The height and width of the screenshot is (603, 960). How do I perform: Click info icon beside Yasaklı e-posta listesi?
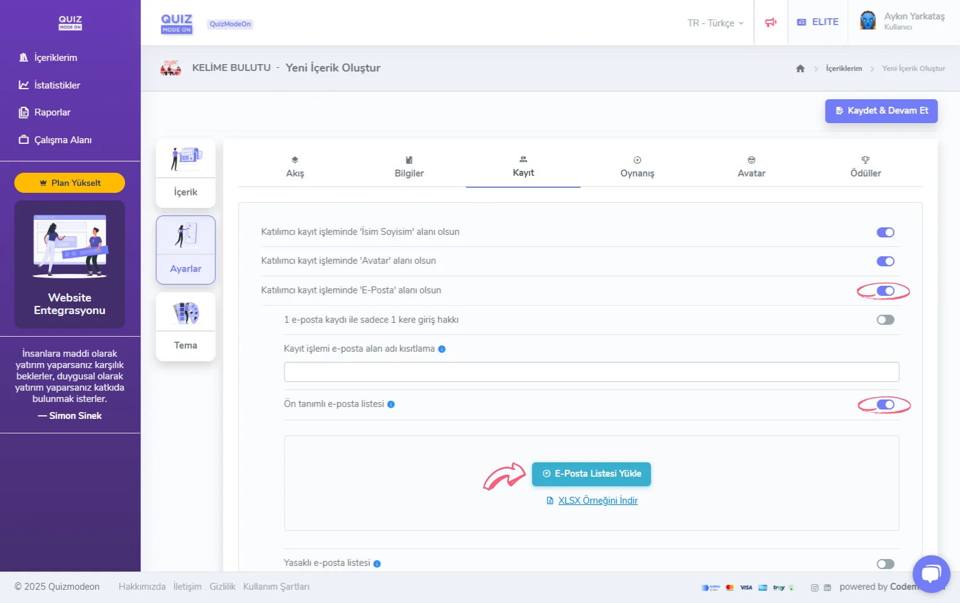377,563
